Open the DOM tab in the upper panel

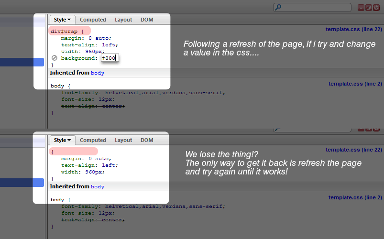[147, 20]
